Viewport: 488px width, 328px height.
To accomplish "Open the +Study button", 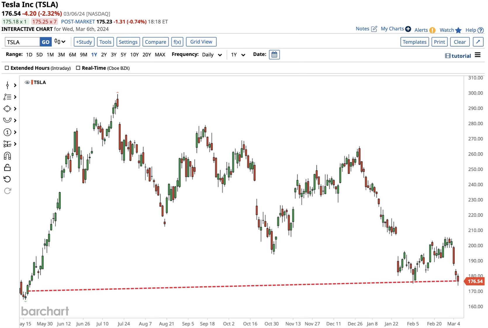I will (x=84, y=42).
